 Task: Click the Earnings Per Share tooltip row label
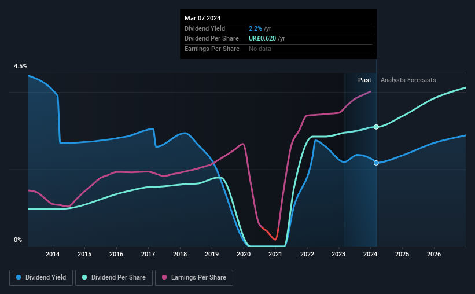pos(212,49)
